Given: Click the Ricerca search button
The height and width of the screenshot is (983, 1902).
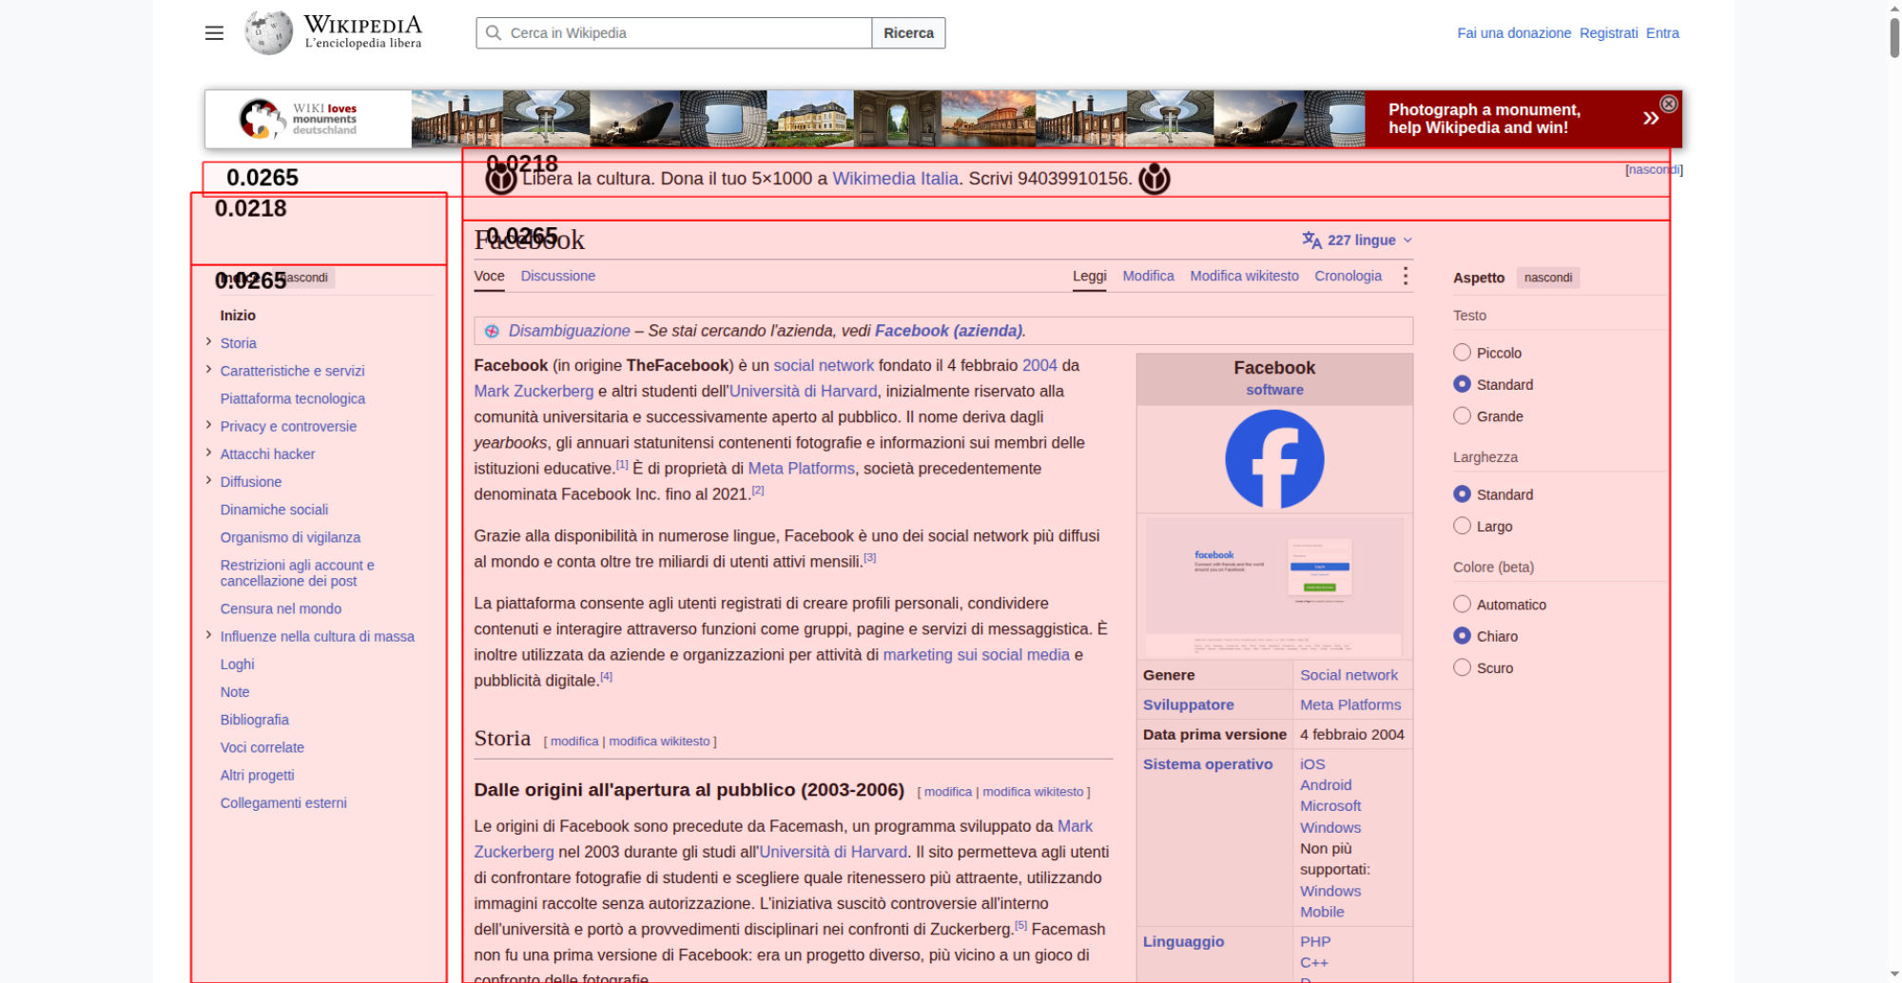Looking at the screenshot, I should [x=908, y=32].
